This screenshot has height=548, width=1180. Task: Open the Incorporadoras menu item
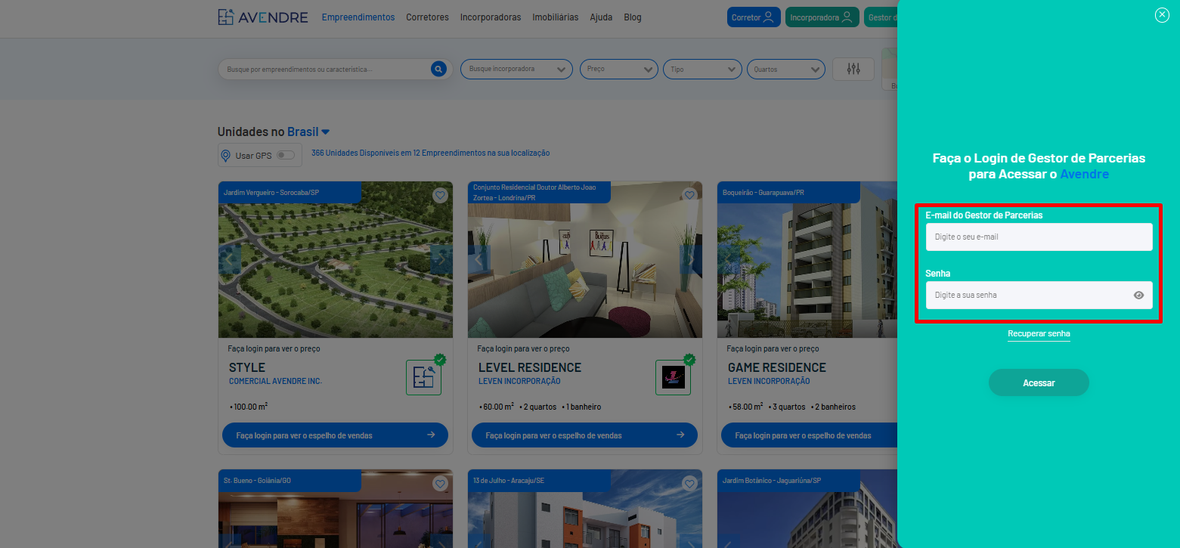pos(491,17)
